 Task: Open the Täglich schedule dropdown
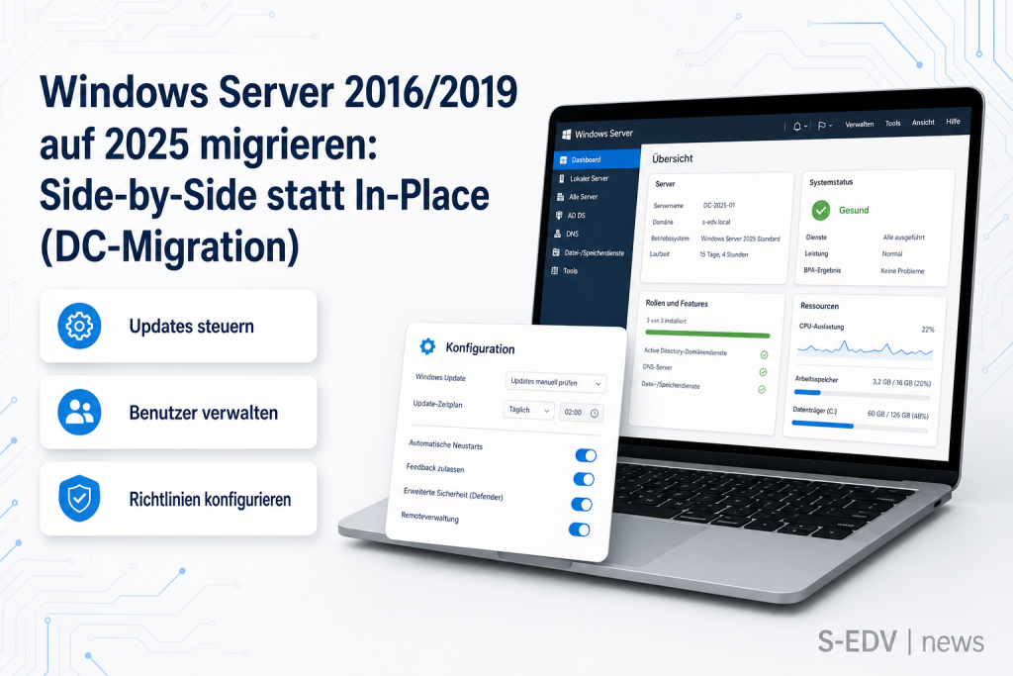point(529,410)
